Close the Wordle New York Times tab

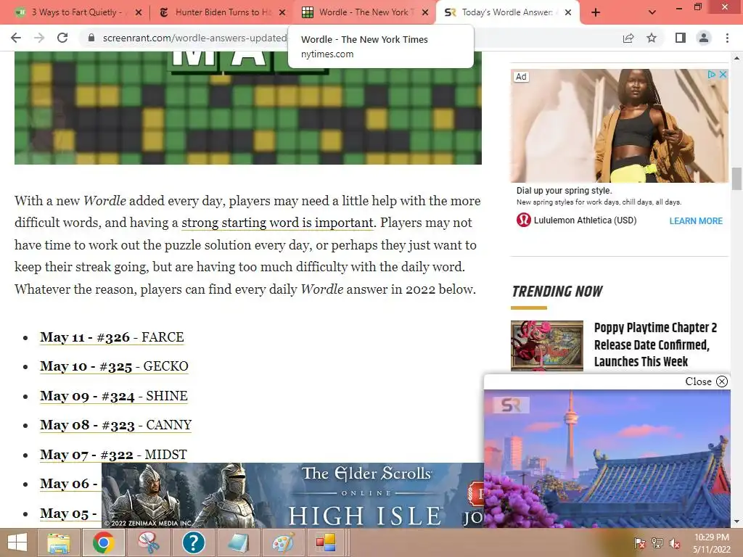pos(425,12)
